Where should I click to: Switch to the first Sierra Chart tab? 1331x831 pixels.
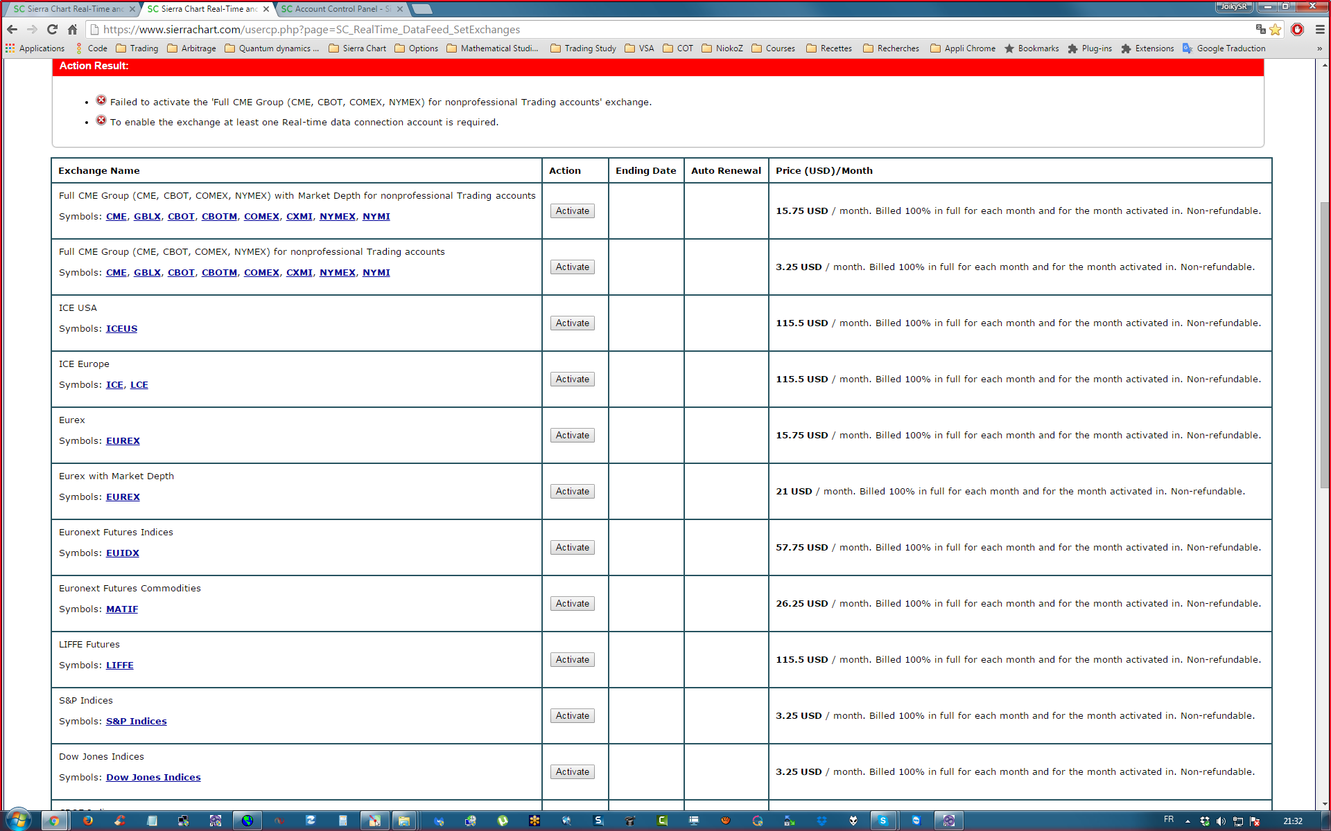pyautogui.click(x=69, y=9)
